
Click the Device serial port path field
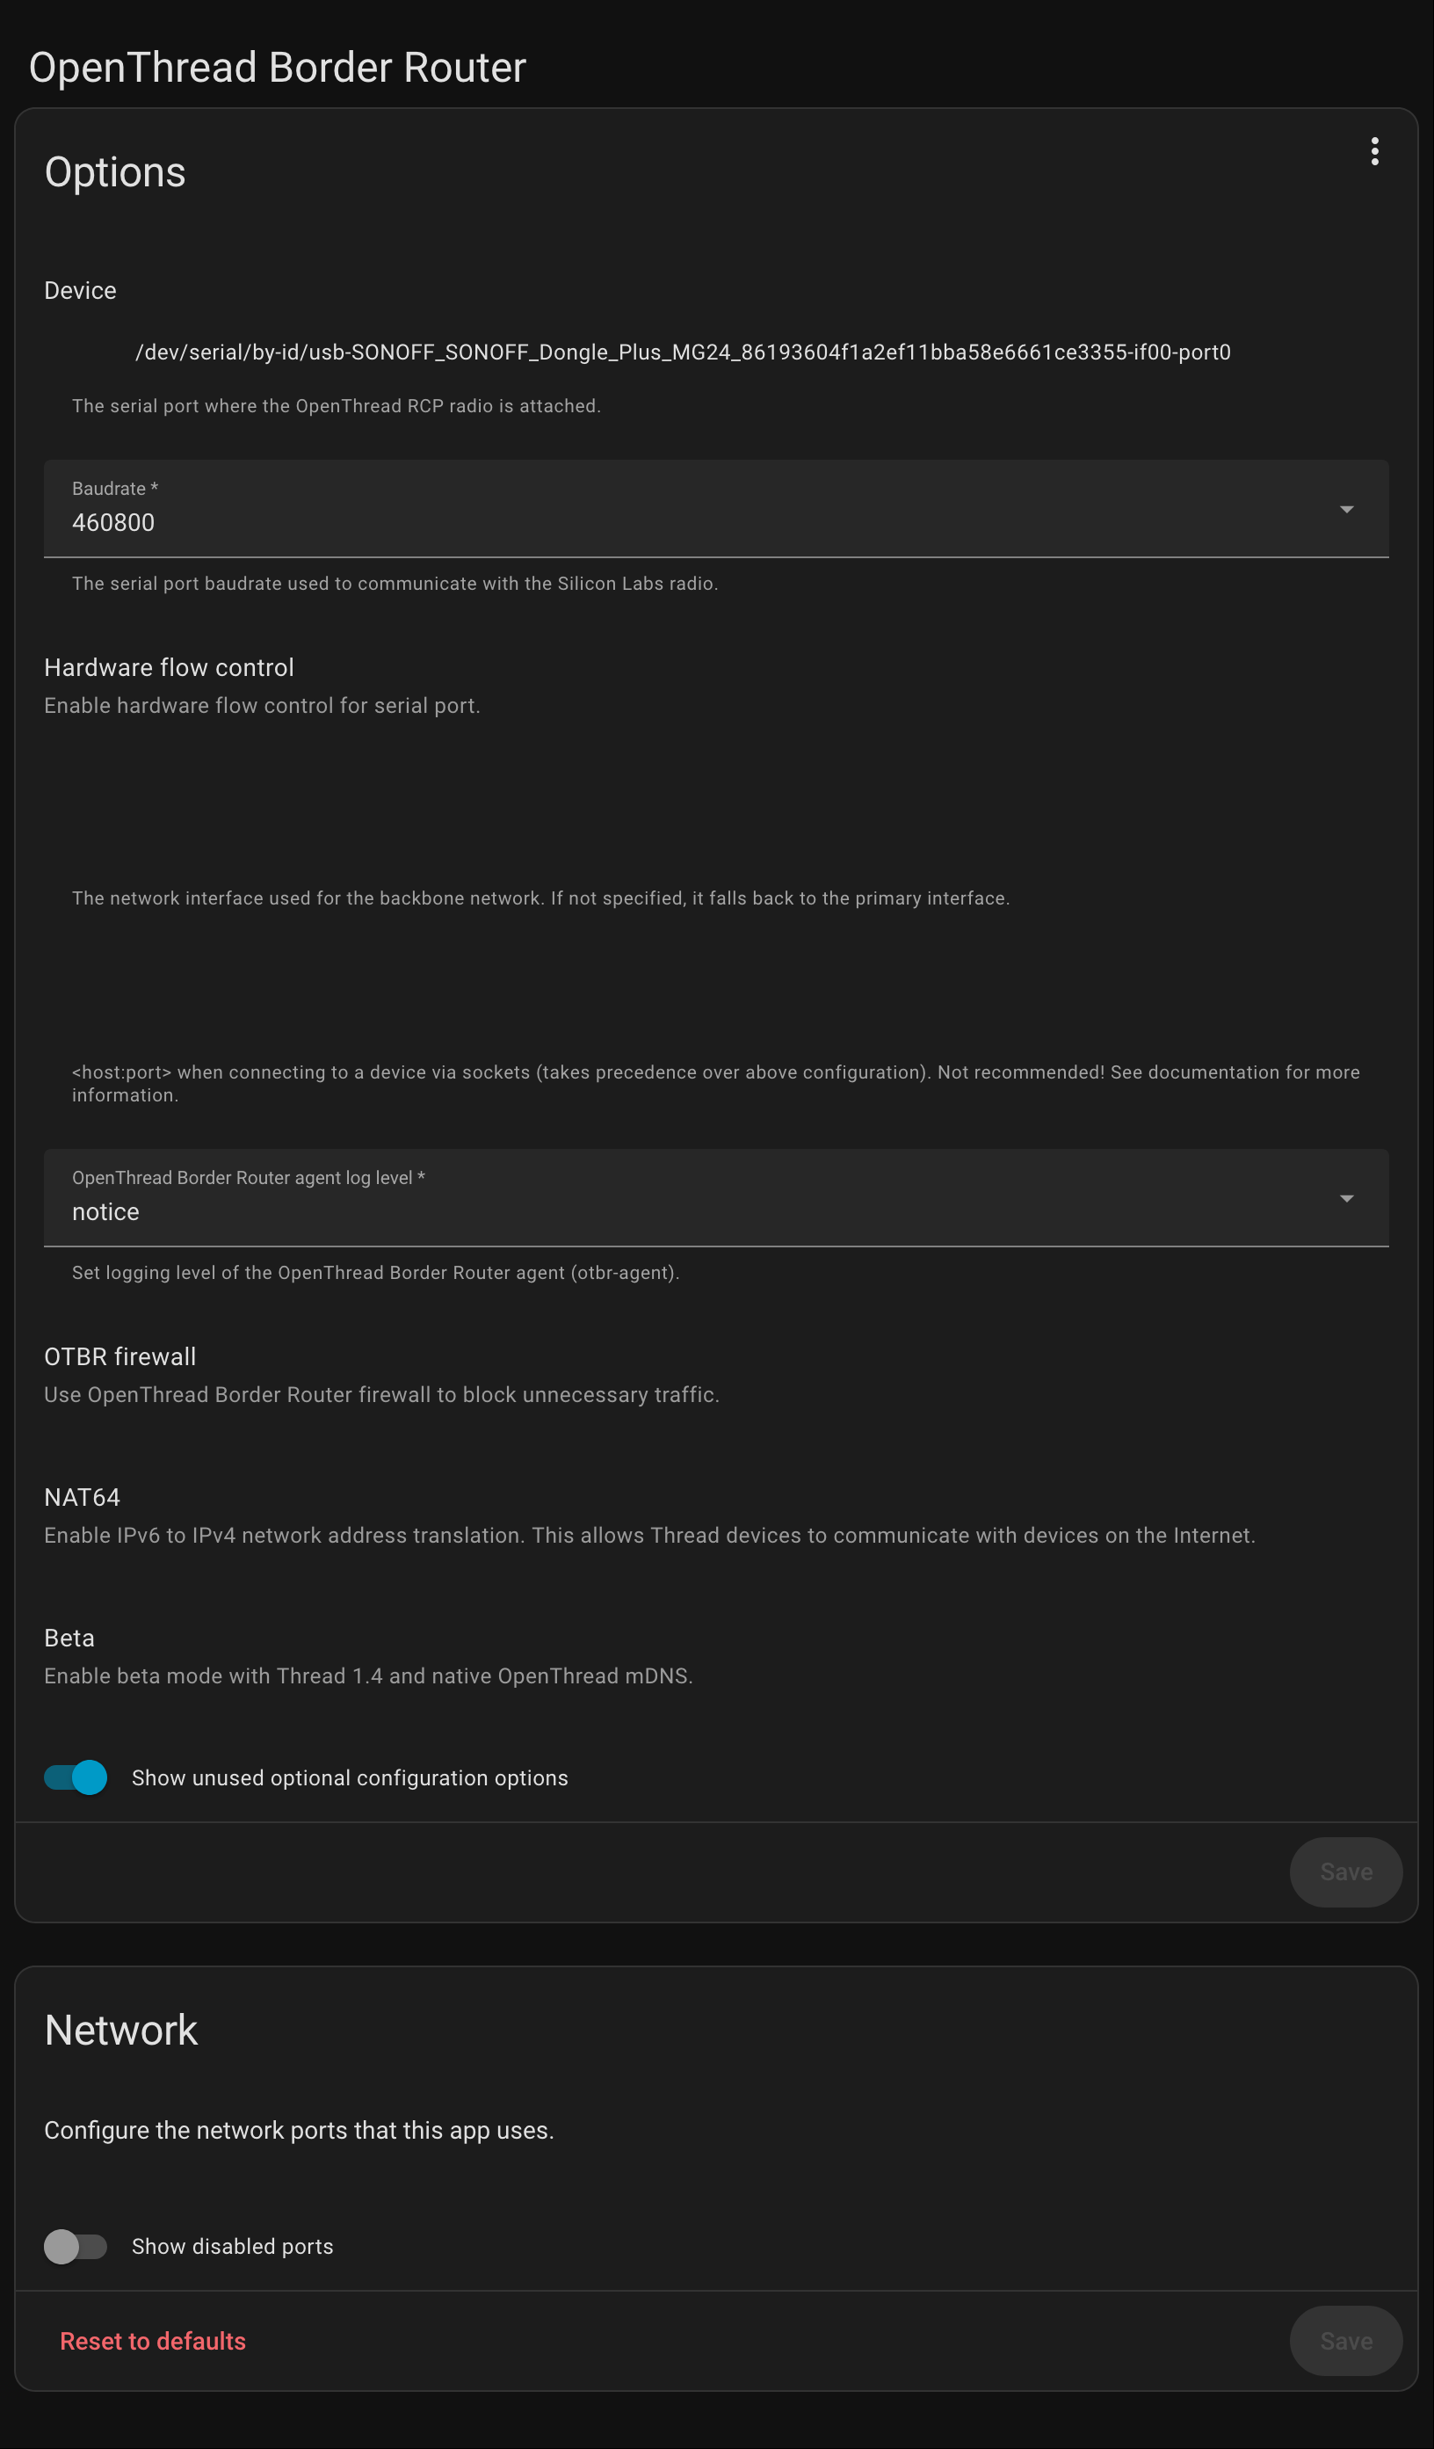[682, 352]
